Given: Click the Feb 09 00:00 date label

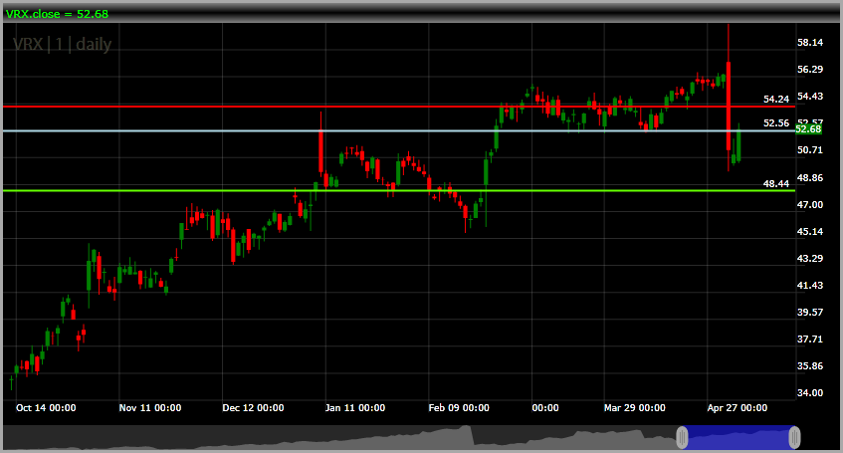Looking at the screenshot, I should 459,408.
